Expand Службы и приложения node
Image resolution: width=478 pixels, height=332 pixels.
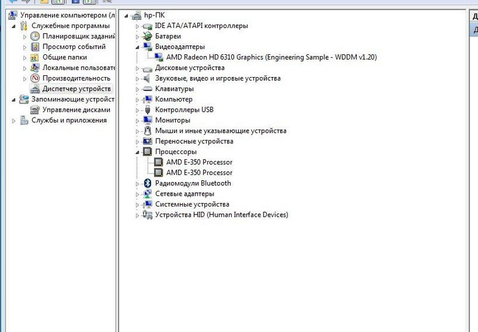coord(14,121)
